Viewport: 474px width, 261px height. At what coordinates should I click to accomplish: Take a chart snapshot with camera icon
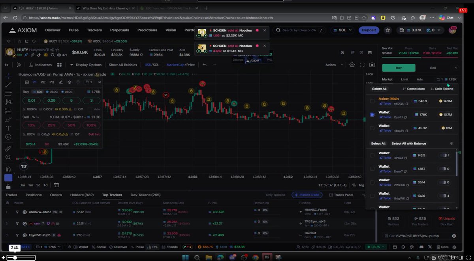[x=372, y=65]
